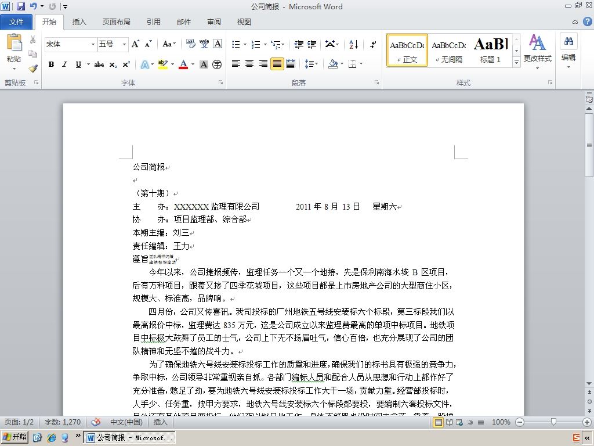The width and height of the screenshot is (594, 446).
Task: Open the borders dropdown arrow
Action: click(361, 64)
